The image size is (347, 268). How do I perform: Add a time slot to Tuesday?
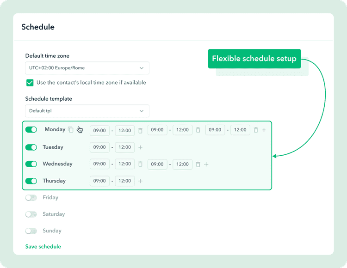(140, 147)
